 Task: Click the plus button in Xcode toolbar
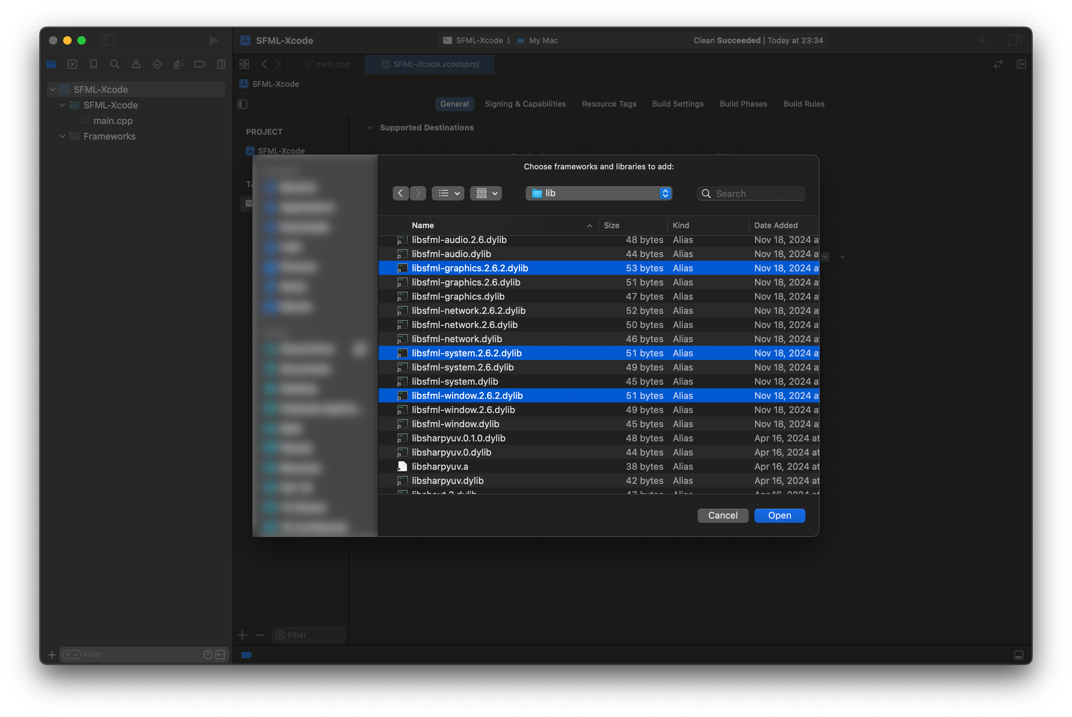pyautogui.click(x=982, y=40)
